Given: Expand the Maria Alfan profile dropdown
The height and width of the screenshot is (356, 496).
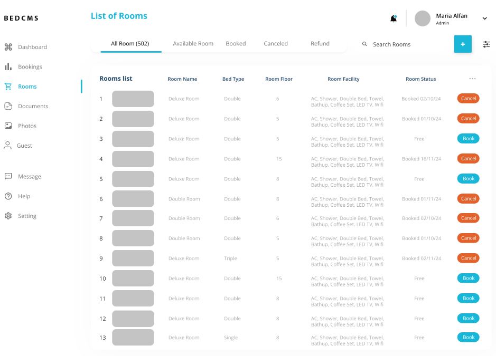Looking at the screenshot, I should (x=484, y=18).
